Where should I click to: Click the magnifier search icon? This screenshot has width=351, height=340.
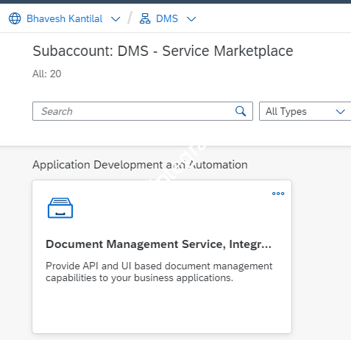click(241, 111)
